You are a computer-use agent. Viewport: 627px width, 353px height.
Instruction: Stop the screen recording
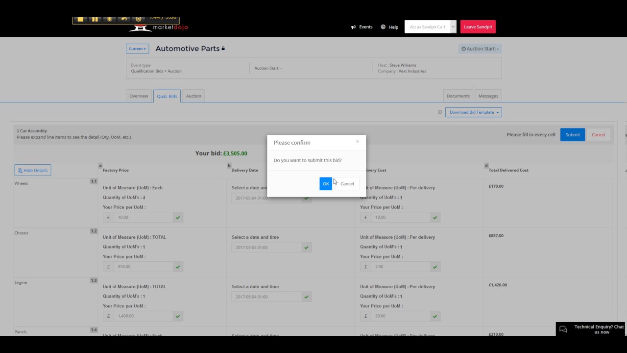(80, 19)
